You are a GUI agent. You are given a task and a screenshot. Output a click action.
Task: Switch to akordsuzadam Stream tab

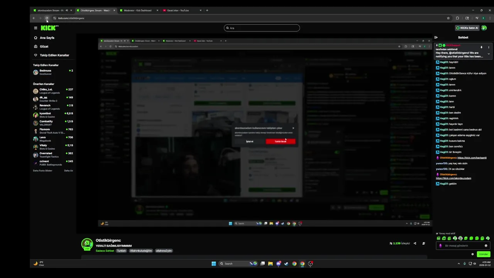[51, 10]
